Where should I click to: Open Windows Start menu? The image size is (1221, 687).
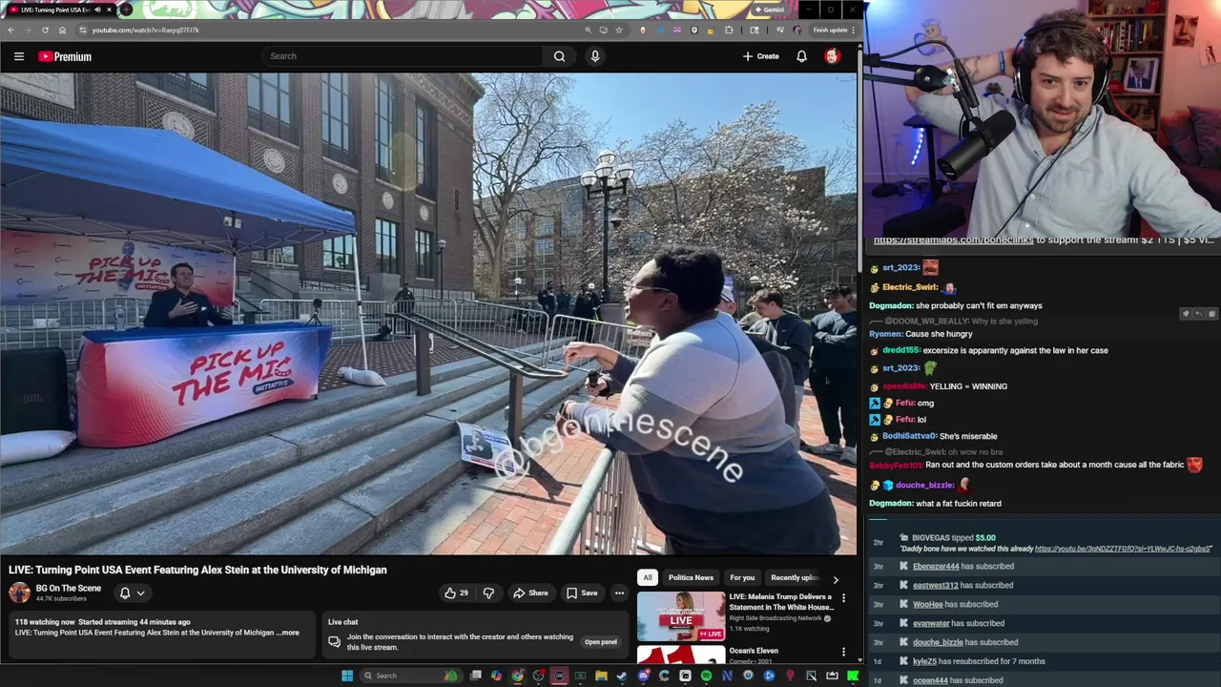[x=347, y=676]
